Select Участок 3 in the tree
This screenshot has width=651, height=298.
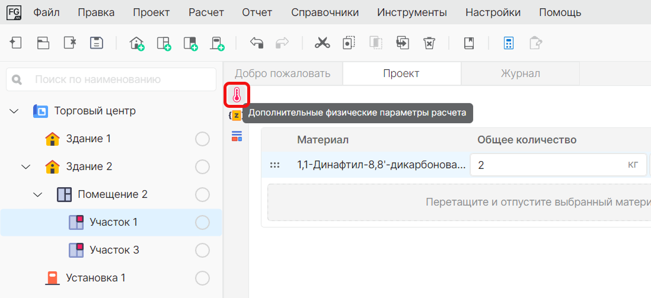[x=114, y=250]
